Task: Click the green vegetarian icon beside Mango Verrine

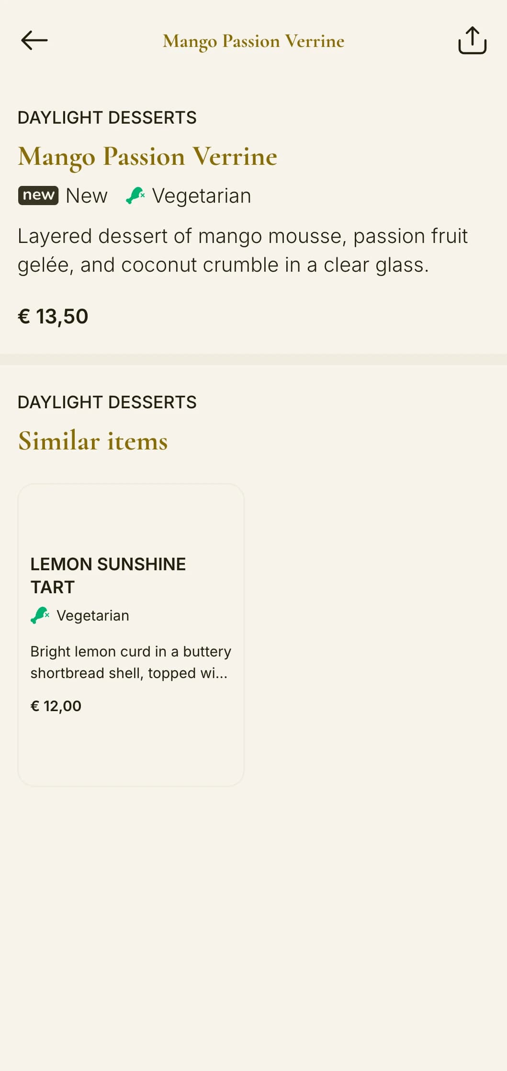Action: (135, 196)
